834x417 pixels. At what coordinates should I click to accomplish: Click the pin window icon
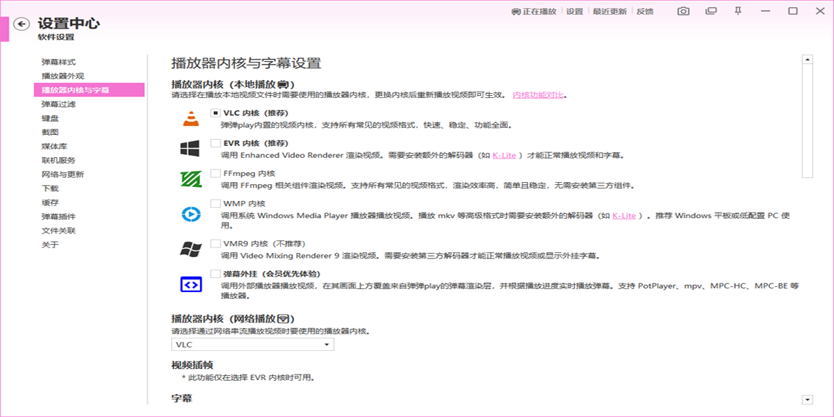[x=738, y=11]
